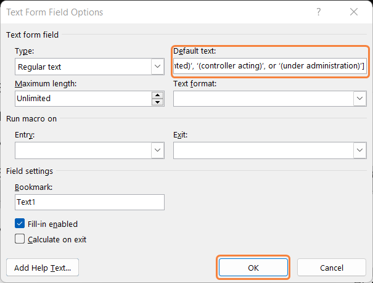Click inside the Default text field
Viewport: 373px width, 283px height.
270,65
